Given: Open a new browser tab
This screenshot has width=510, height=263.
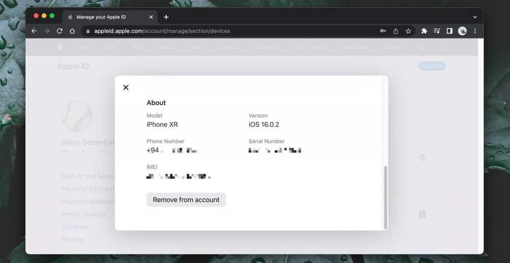Looking at the screenshot, I should [166, 17].
